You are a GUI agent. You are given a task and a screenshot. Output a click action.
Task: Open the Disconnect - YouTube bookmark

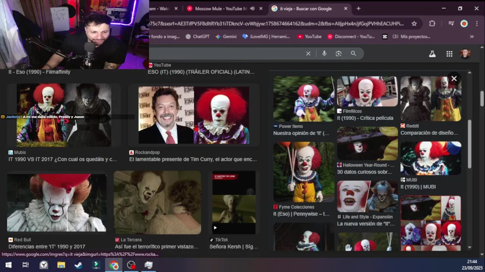351,37
